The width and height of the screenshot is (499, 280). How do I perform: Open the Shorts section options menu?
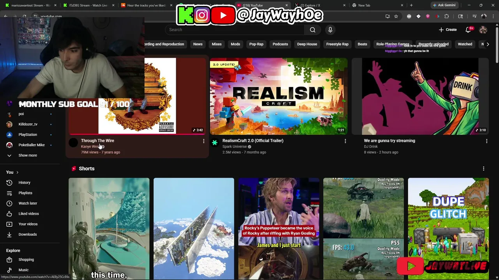point(483,168)
